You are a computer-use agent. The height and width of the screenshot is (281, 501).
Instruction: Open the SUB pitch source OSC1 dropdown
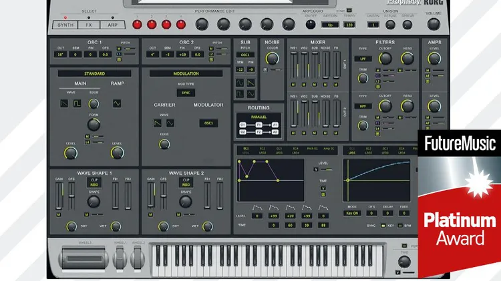click(x=245, y=55)
